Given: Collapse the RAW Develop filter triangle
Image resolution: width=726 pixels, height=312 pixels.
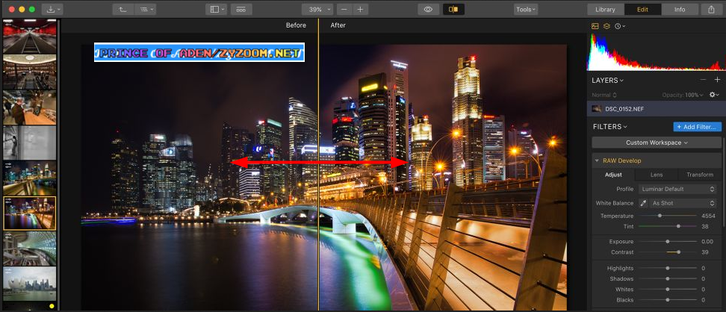Looking at the screenshot, I should tap(597, 160).
